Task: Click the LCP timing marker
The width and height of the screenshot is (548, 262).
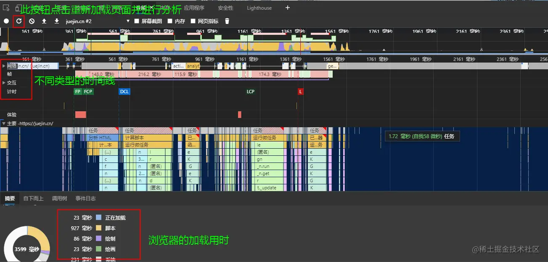Action: click(251, 92)
